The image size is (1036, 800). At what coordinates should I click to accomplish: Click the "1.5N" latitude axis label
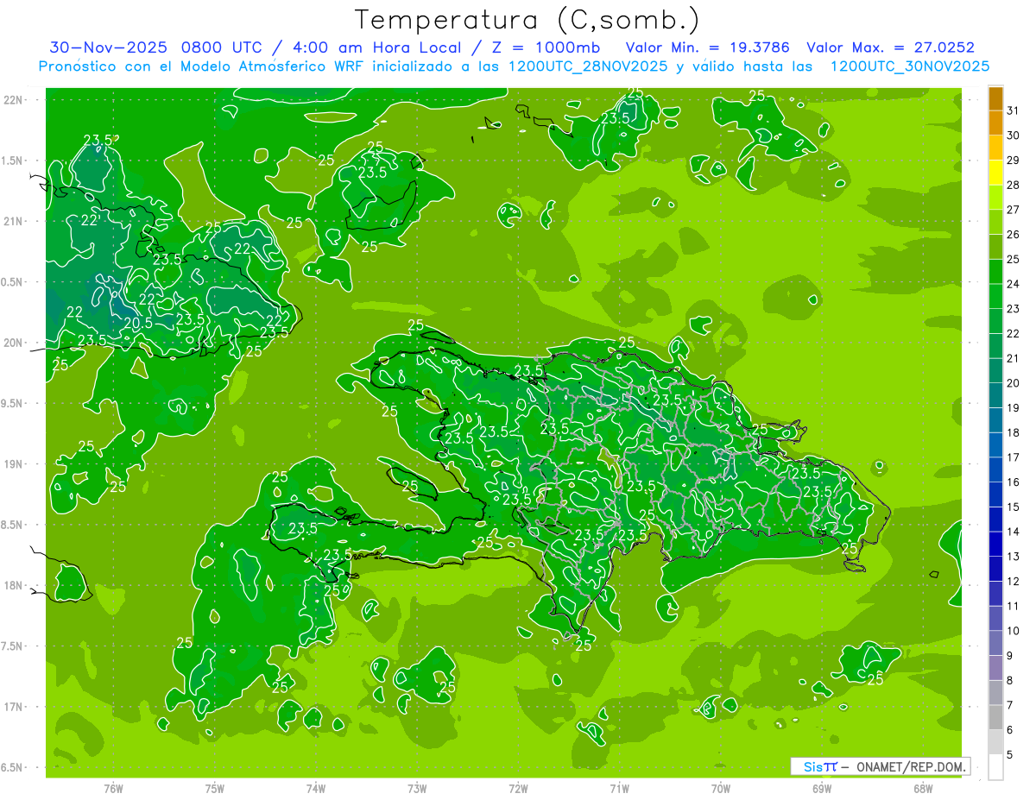(12, 161)
